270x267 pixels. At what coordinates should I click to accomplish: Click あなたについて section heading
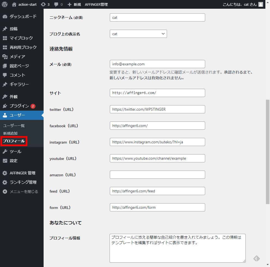(66, 223)
